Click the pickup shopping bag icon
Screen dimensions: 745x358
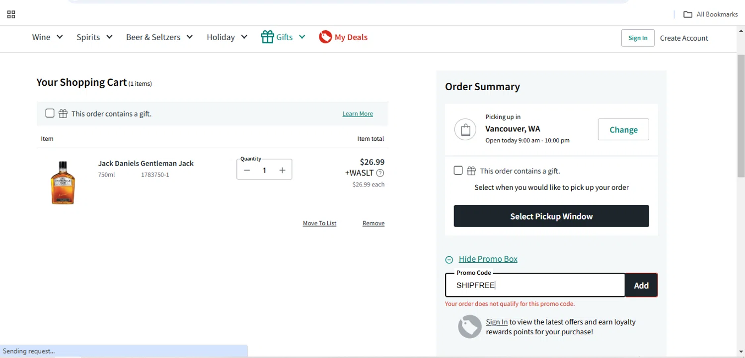[x=465, y=130]
